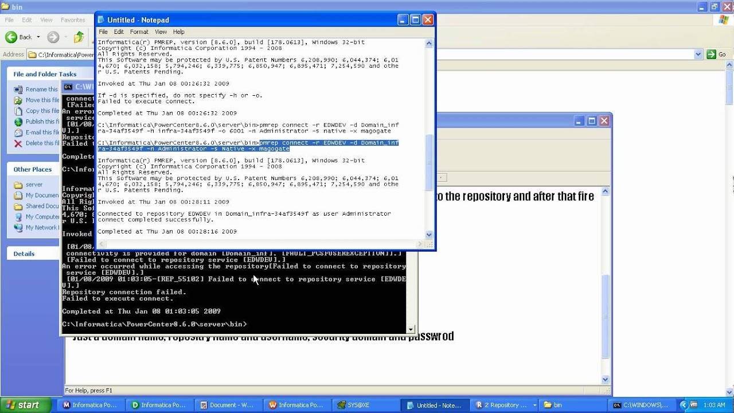Click the red Delete X icon
The image size is (734, 413).
[x=18, y=143]
